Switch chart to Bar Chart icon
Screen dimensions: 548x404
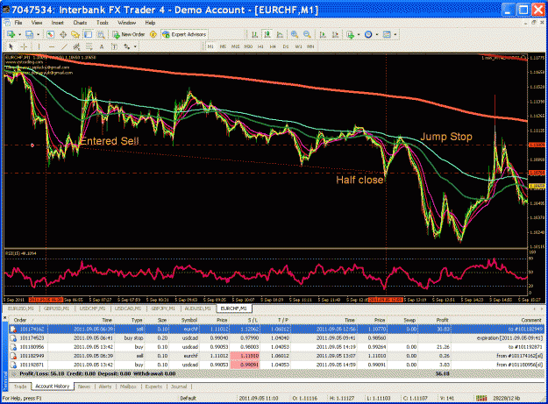255,34
